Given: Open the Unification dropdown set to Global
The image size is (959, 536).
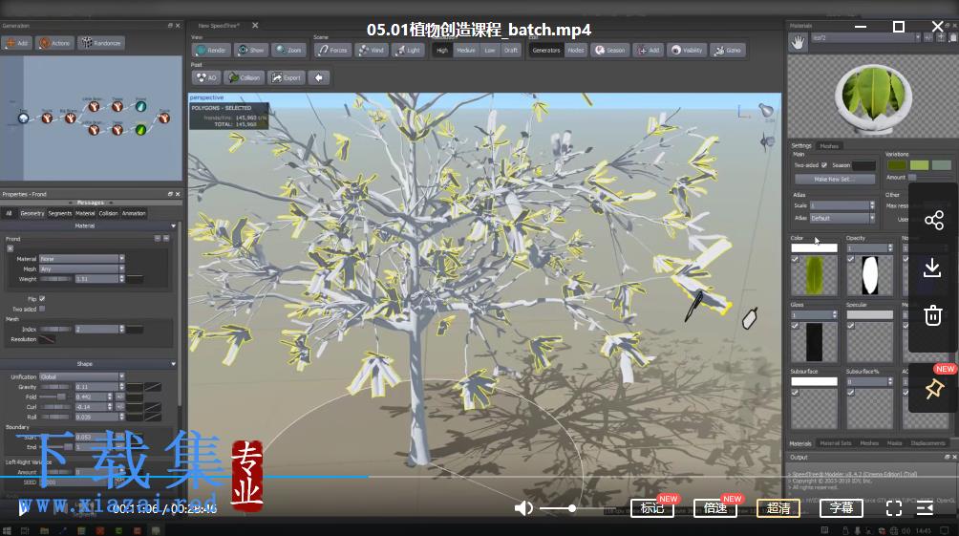Looking at the screenshot, I should [82, 376].
